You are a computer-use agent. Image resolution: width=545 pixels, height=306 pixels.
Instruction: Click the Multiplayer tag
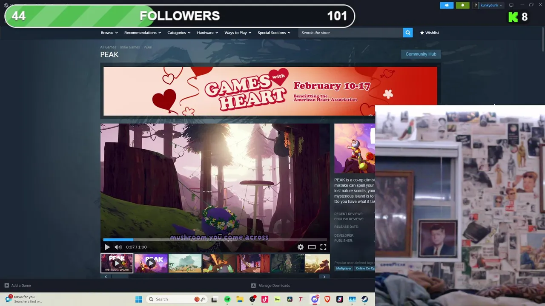coord(344,269)
